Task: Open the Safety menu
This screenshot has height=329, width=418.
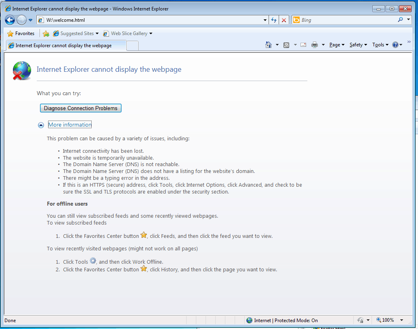Action: (358, 45)
